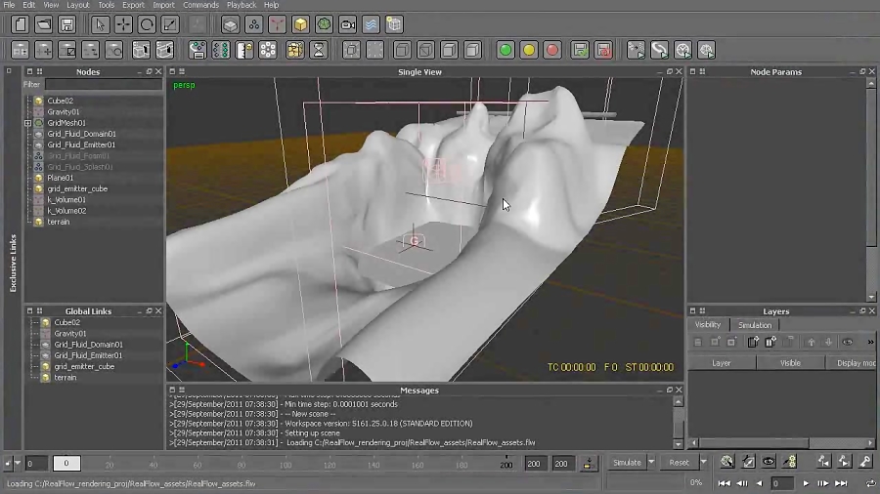This screenshot has width=880, height=494.
Task: Expand the GridMesh01 tree node
Action: point(27,123)
